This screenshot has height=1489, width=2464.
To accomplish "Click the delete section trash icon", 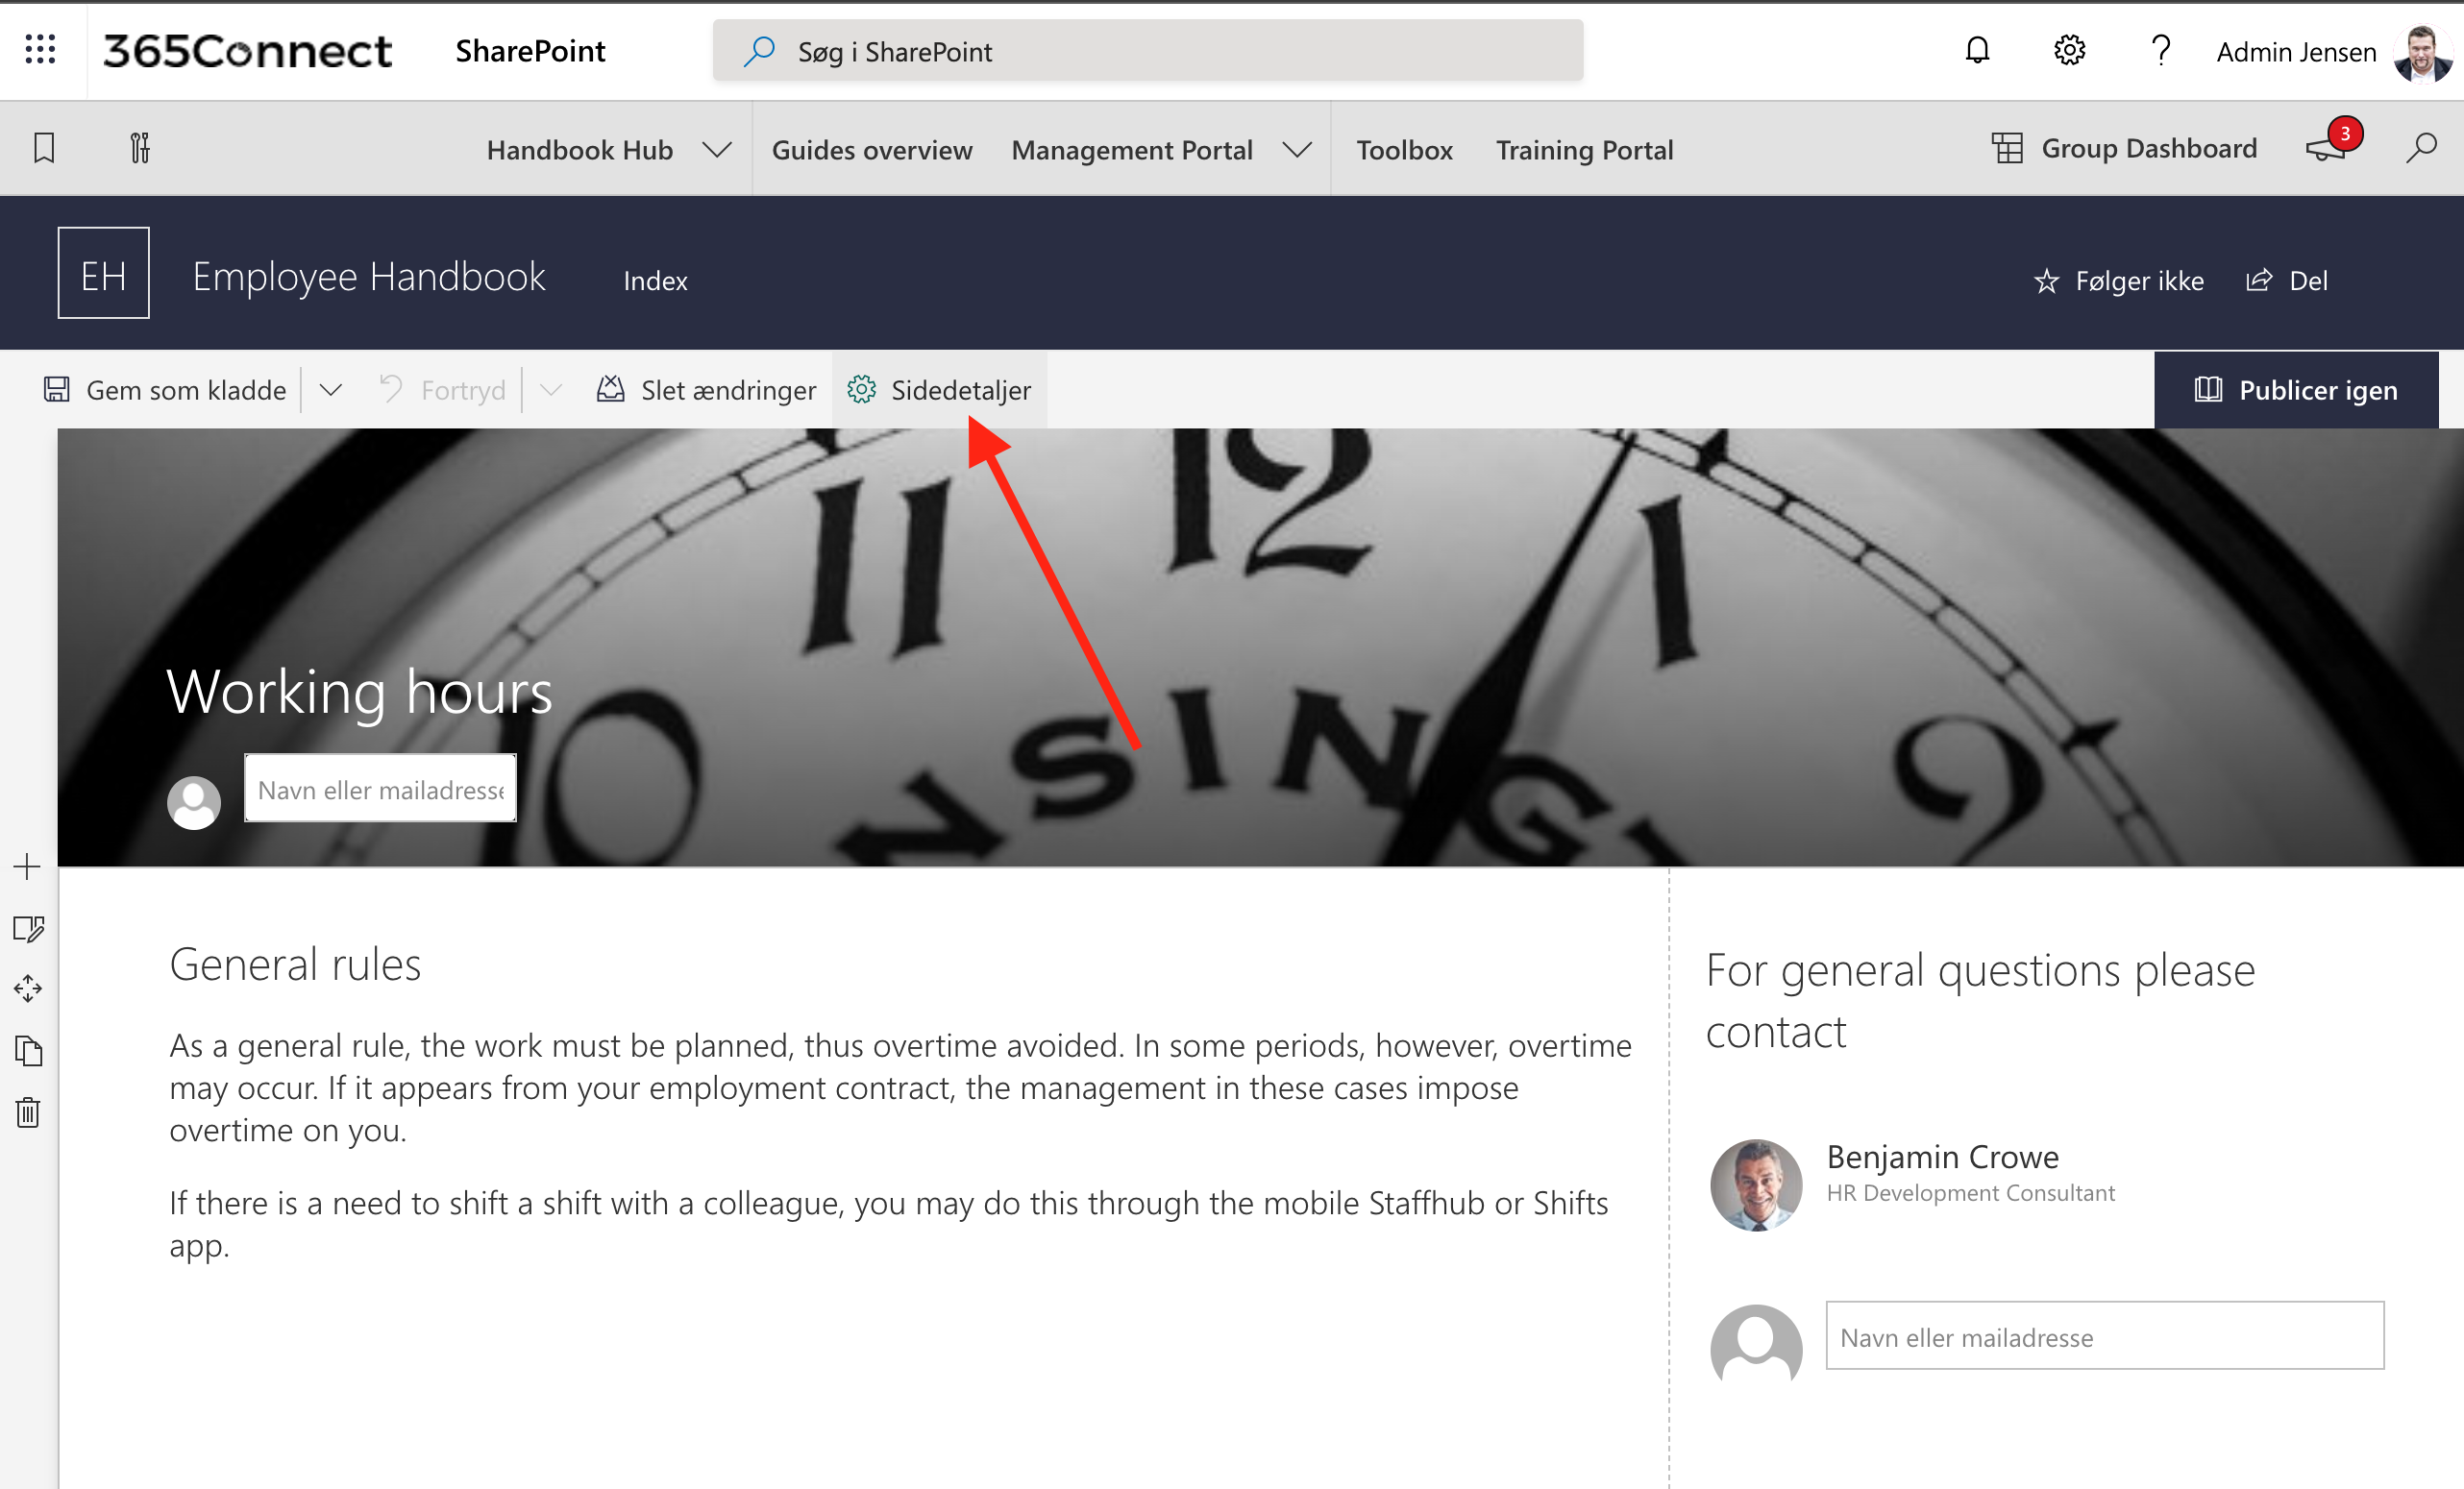I will 28,1112.
